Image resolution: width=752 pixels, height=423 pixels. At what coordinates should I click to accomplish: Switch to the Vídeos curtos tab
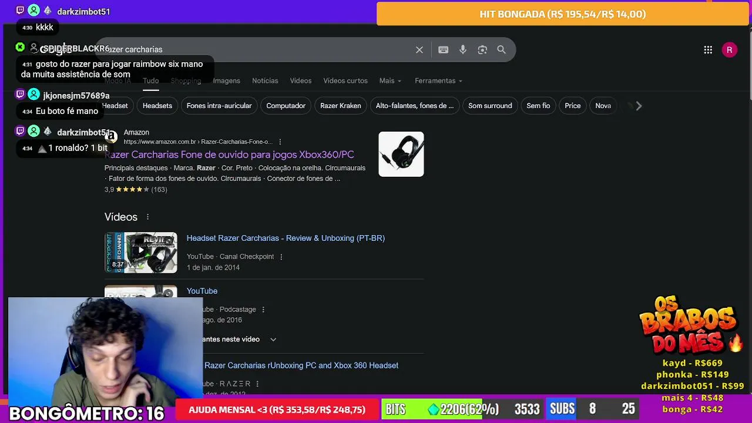(x=345, y=80)
